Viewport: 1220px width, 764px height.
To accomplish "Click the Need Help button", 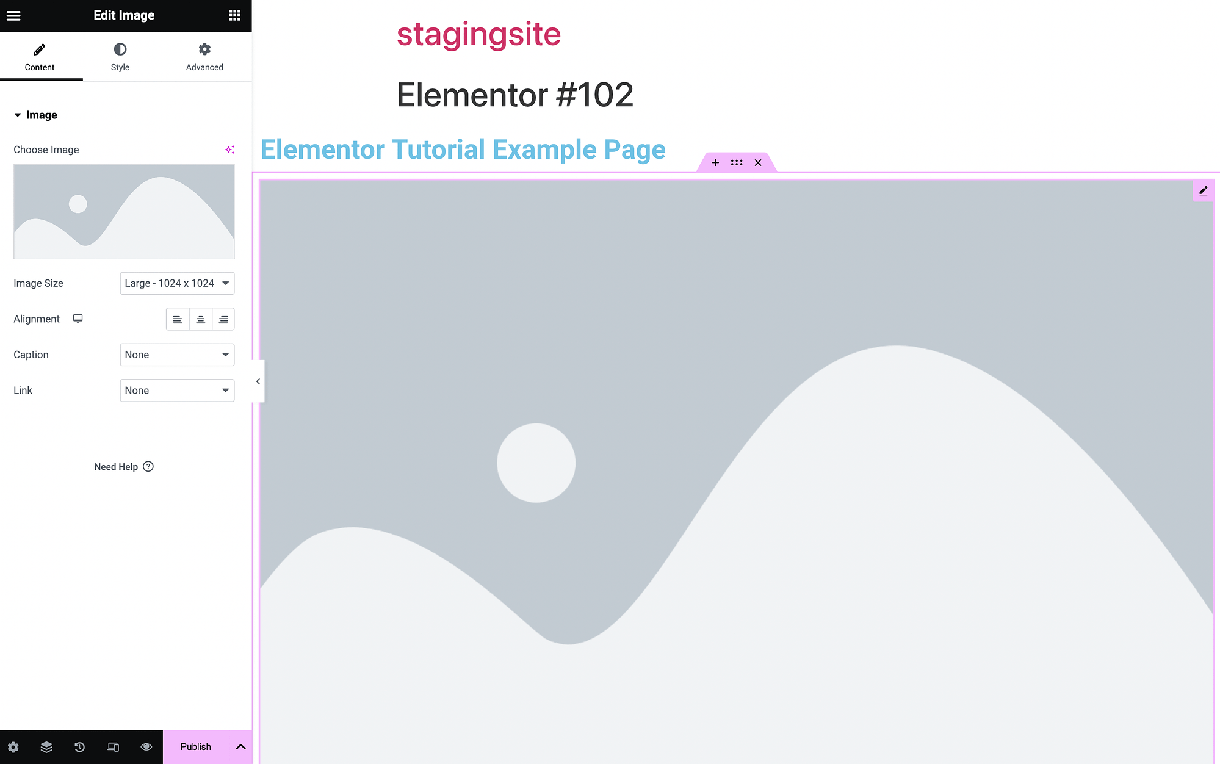I will [x=123, y=466].
